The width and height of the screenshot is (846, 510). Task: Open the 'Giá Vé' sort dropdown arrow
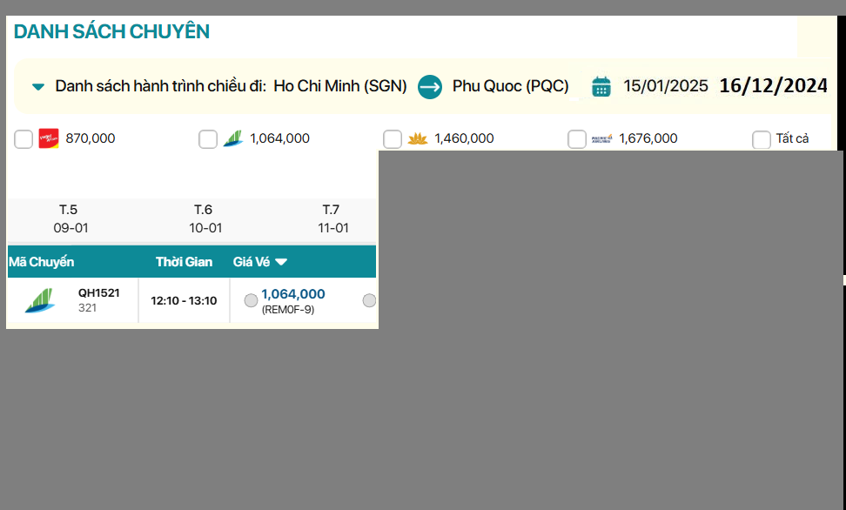click(x=281, y=262)
